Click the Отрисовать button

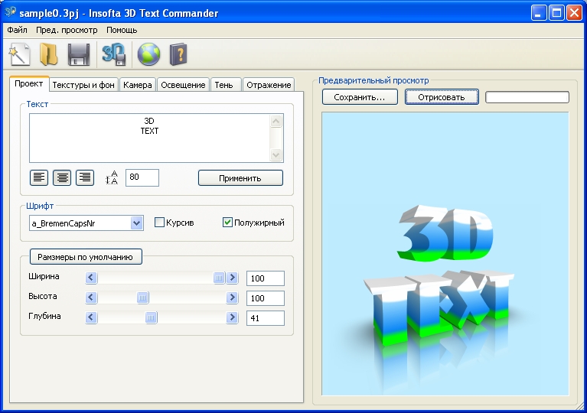[x=442, y=97]
